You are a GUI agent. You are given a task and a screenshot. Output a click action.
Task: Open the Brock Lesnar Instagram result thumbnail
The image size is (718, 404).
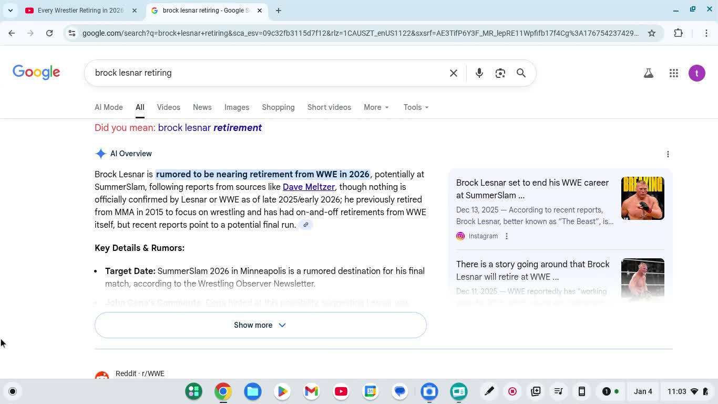(x=642, y=198)
